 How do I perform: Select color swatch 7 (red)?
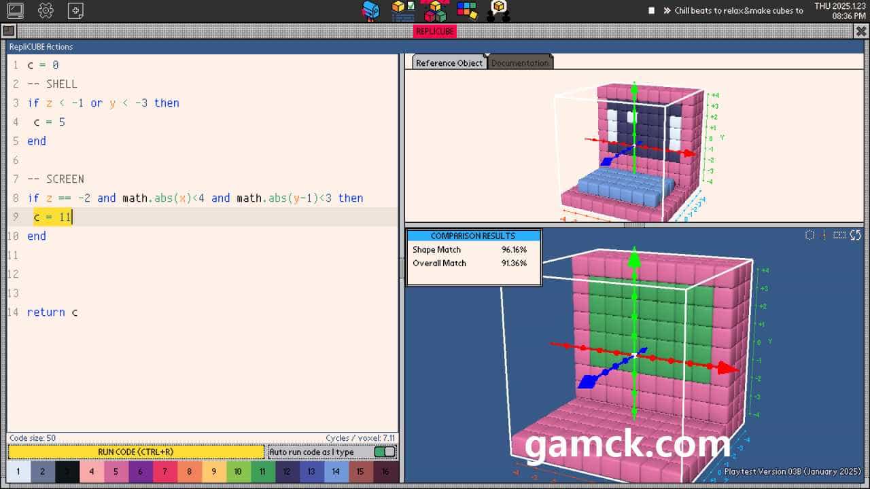(x=165, y=471)
